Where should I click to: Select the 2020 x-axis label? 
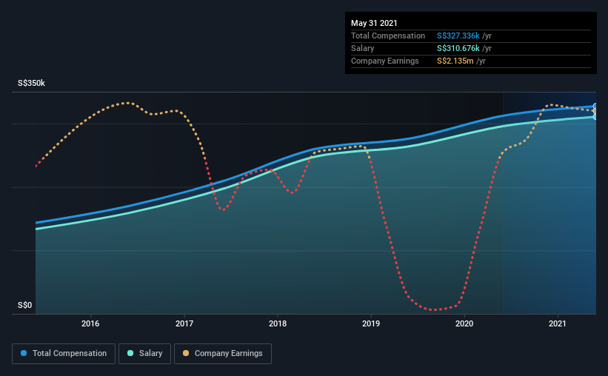[x=464, y=323]
